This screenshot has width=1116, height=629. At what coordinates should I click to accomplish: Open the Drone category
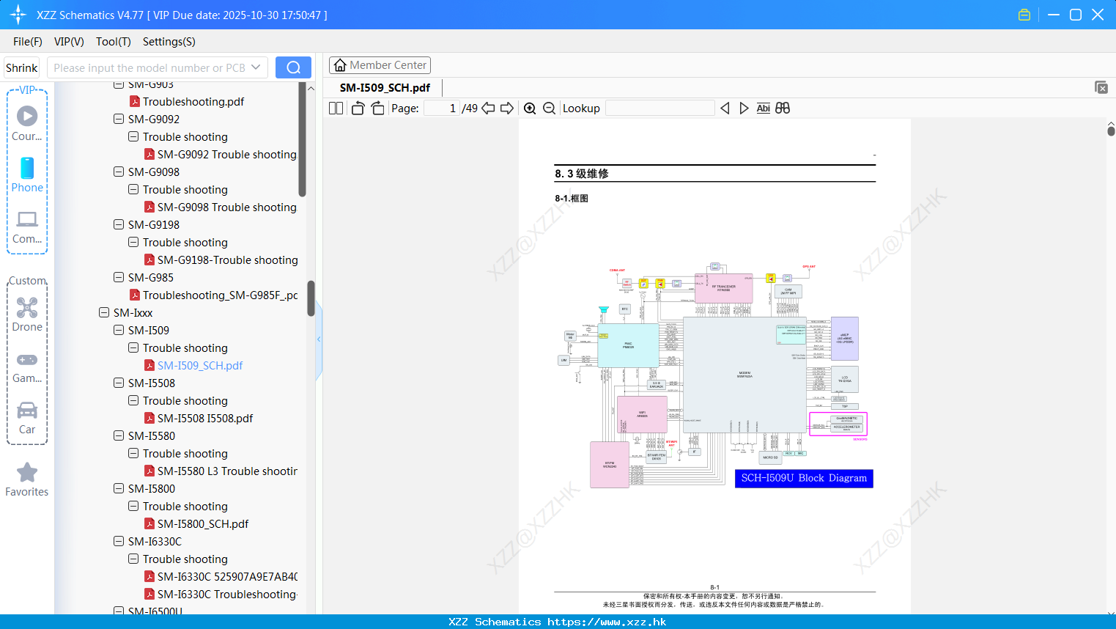coord(27,314)
